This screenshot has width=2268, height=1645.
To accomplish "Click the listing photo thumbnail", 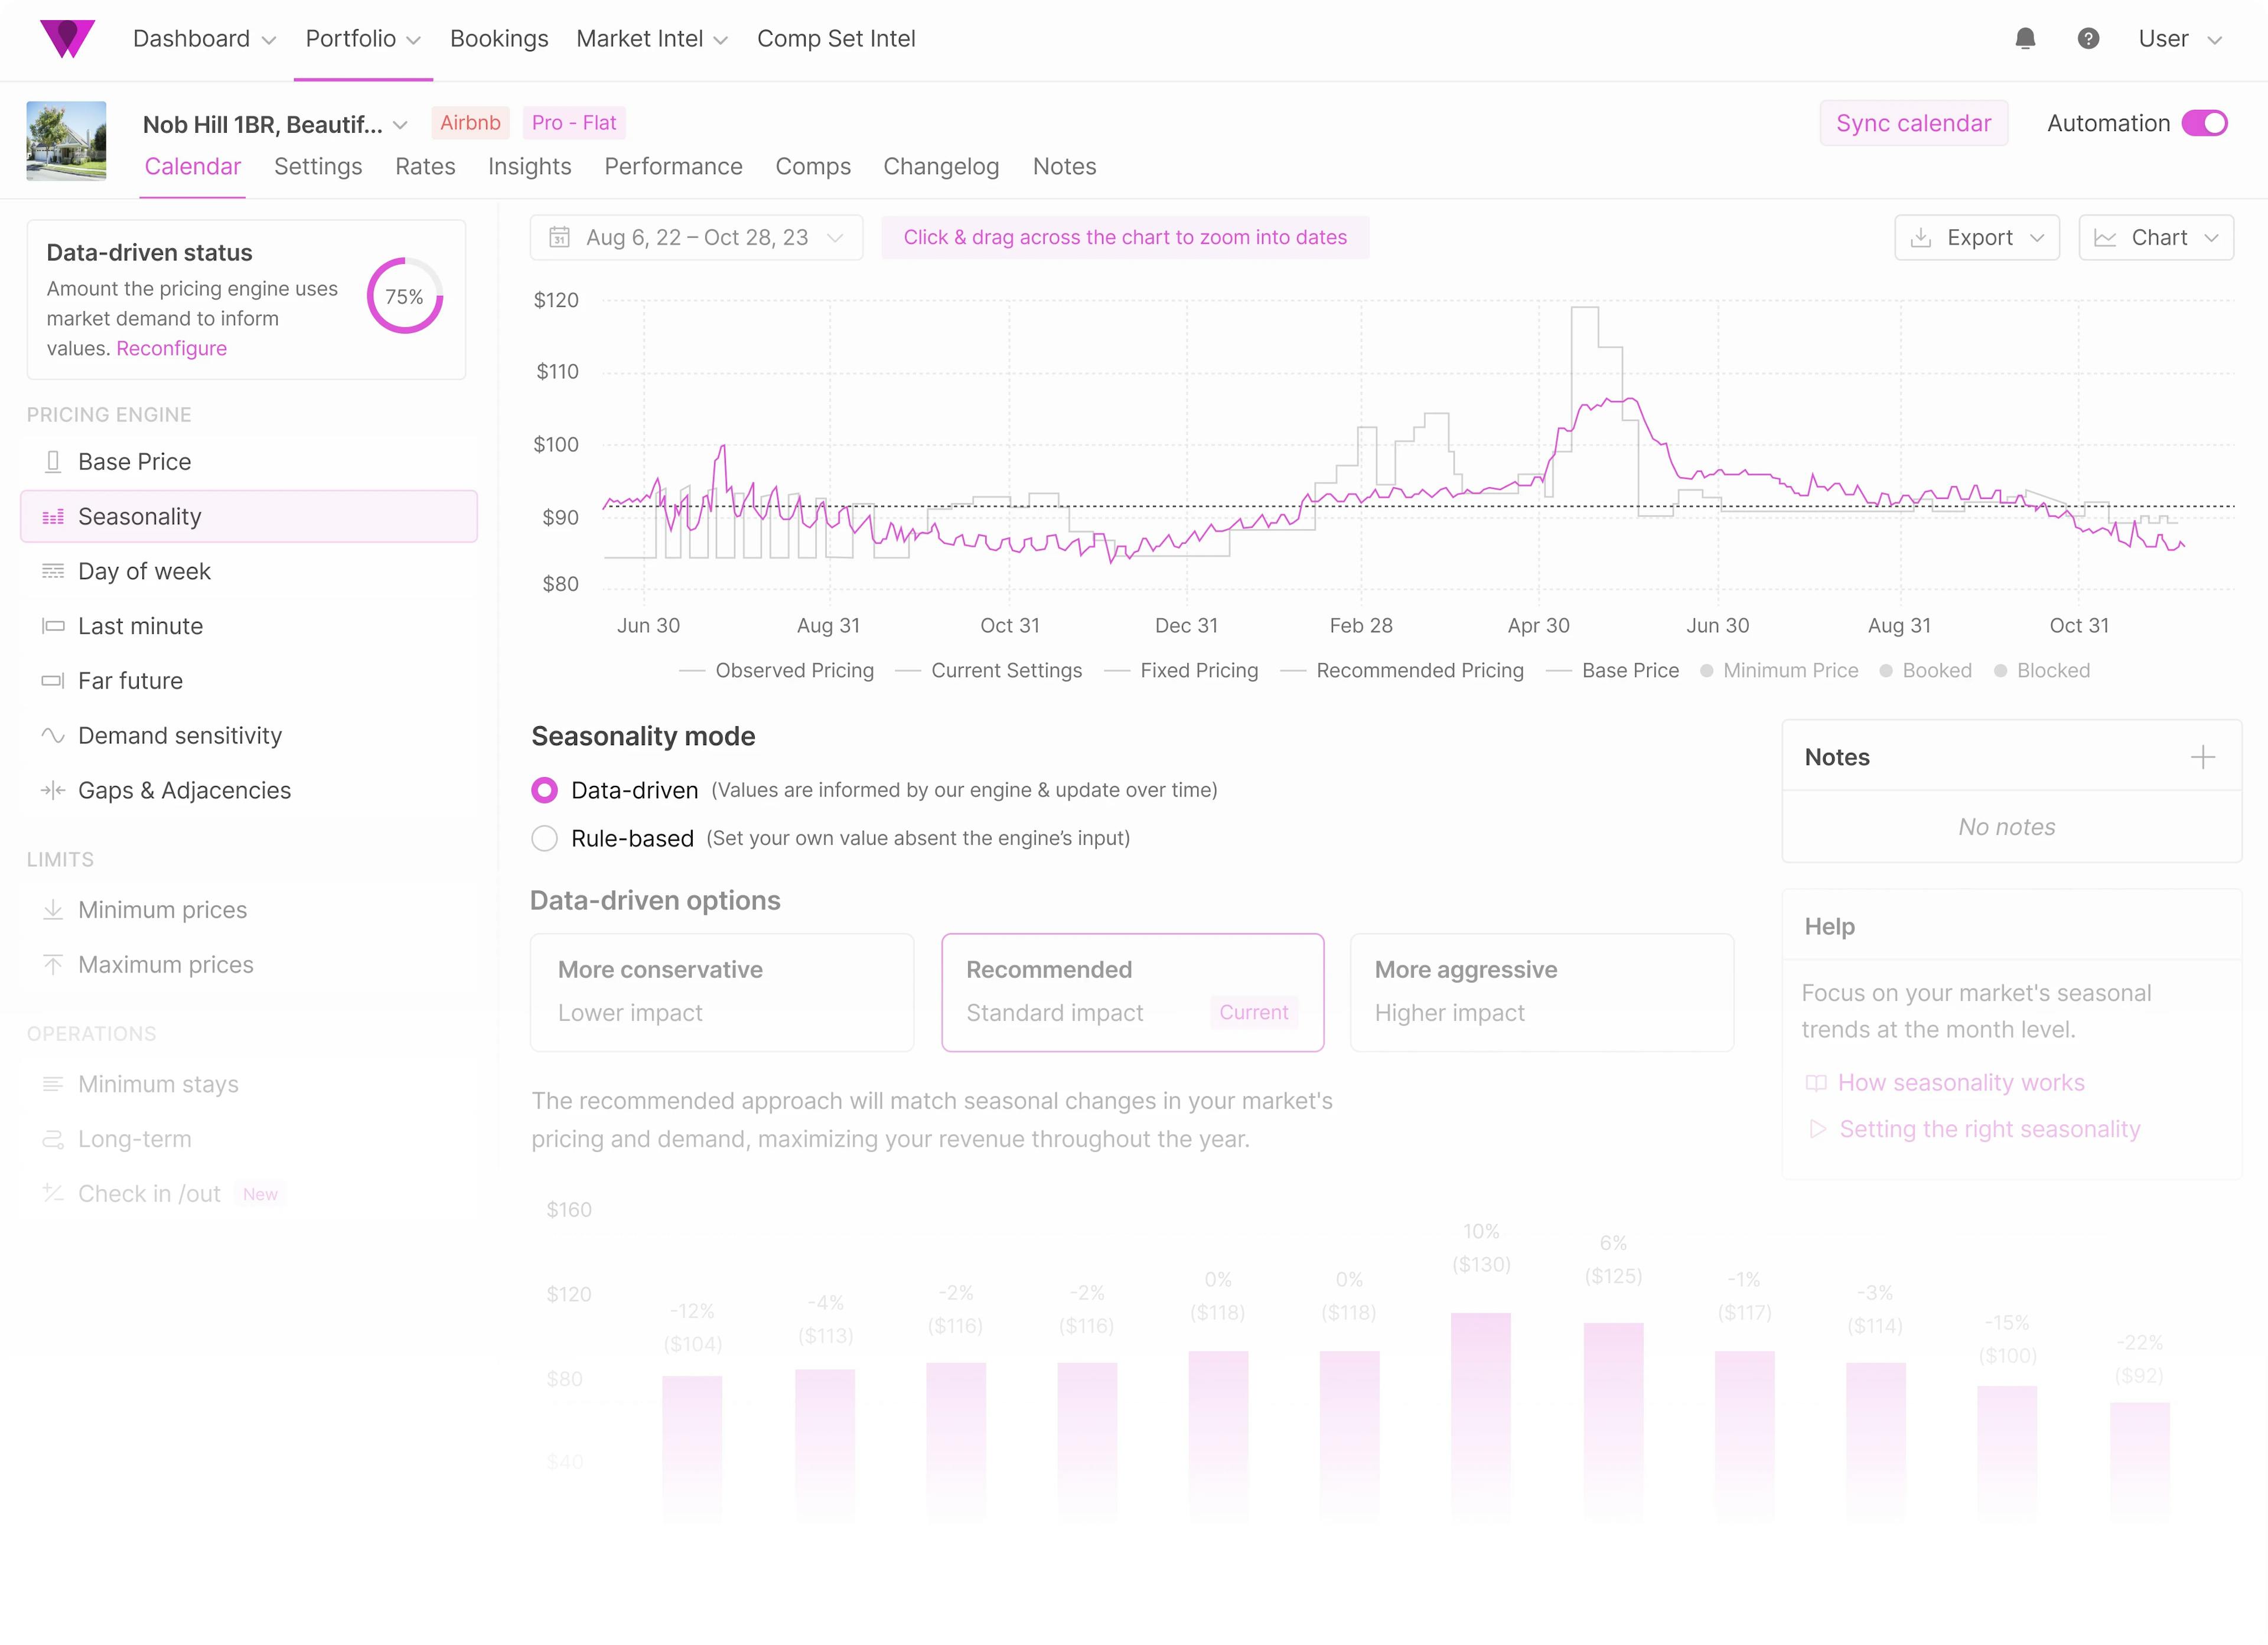I will pos(66,141).
